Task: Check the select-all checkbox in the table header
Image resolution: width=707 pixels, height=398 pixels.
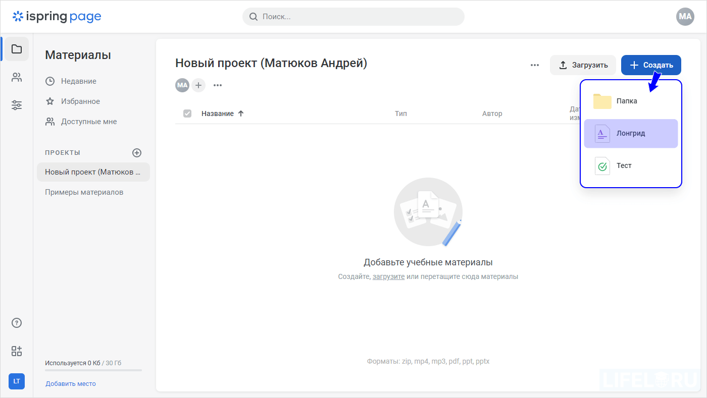Action: tap(187, 113)
